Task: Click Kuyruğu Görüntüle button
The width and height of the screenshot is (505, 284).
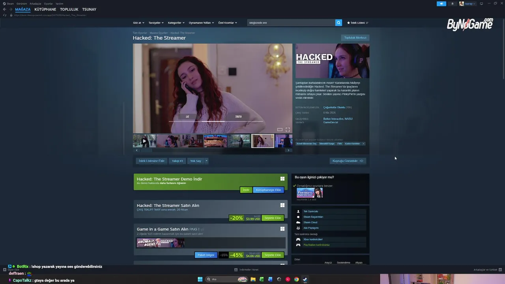Action: pyautogui.click(x=348, y=161)
